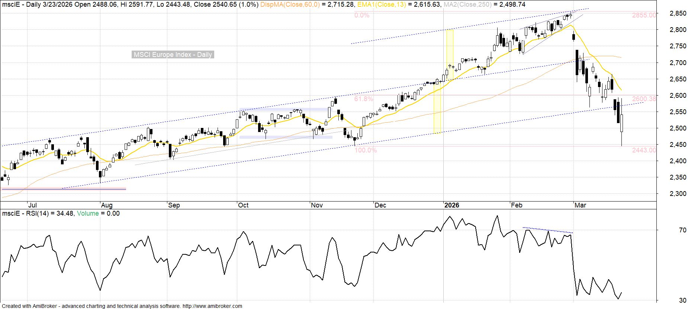Screen dimensions: 688x309
Task: Click the green Volume label
Action: click(x=88, y=213)
